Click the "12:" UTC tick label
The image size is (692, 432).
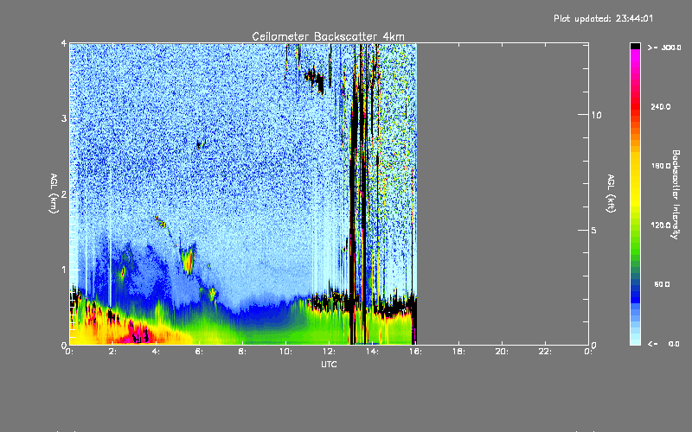pos(329,352)
